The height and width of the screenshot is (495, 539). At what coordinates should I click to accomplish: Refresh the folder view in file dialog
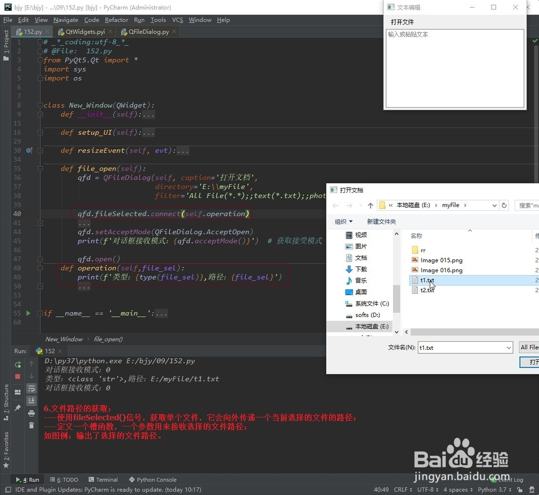click(504, 205)
